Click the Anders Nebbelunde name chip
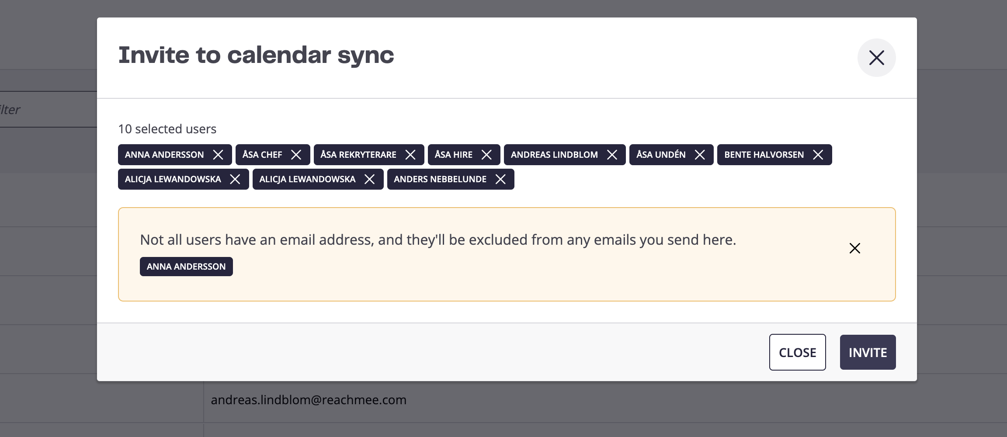 coord(440,179)
